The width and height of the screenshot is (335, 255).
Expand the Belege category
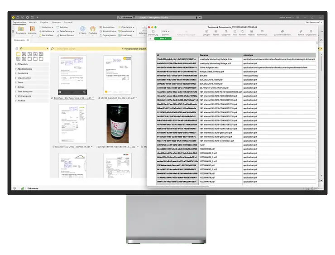(16, 87)
